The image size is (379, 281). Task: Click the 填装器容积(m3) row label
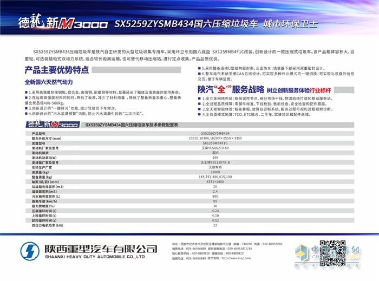[x=44, y=192]
